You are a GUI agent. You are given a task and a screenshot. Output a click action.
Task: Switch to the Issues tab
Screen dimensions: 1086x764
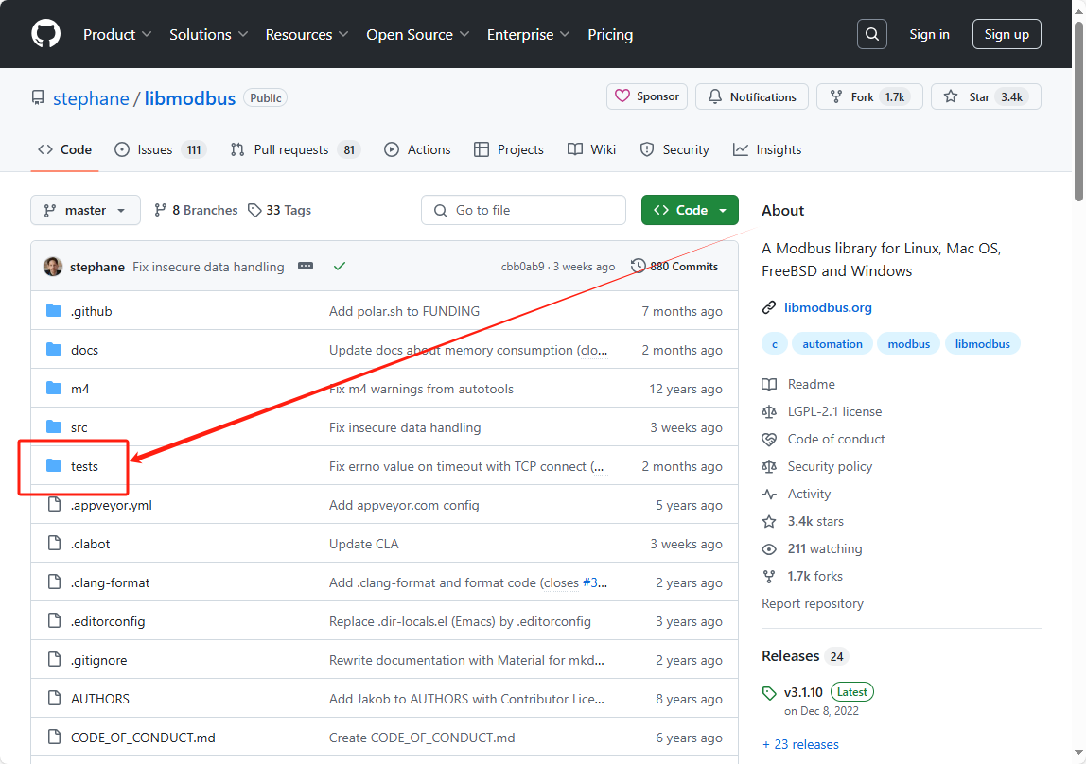(x=154, y=149)
